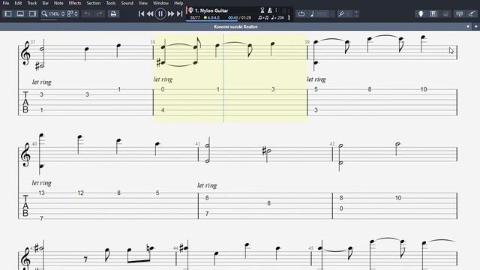Click the playback cursor line in bar 38
480x270 pixels.
[223, 78]
